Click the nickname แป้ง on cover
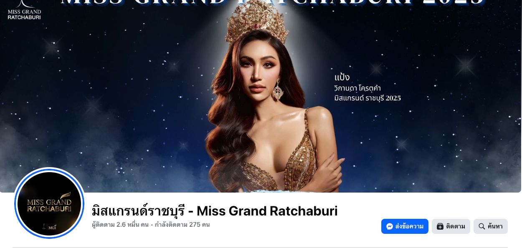Viewport: 522px width, 248px height. (342, 77)
